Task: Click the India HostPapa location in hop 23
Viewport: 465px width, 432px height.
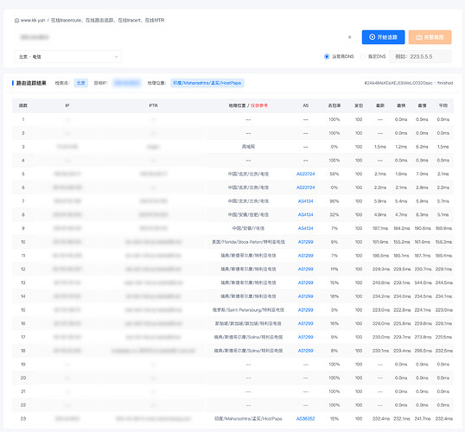Action: 248,419
